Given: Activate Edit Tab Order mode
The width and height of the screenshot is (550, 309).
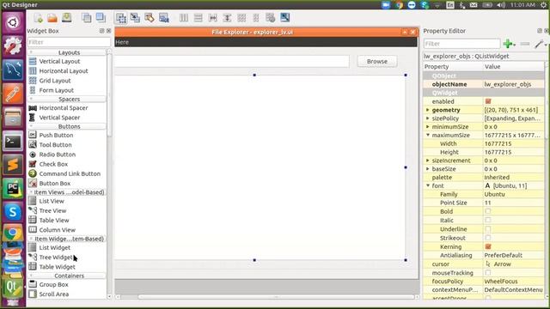Looking at the screenshot, I should click(x=164, y=17).
